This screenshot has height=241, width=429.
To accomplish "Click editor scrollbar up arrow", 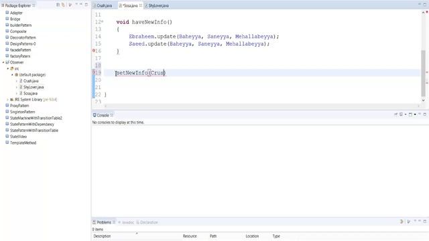I will click(x=423, y=12).
